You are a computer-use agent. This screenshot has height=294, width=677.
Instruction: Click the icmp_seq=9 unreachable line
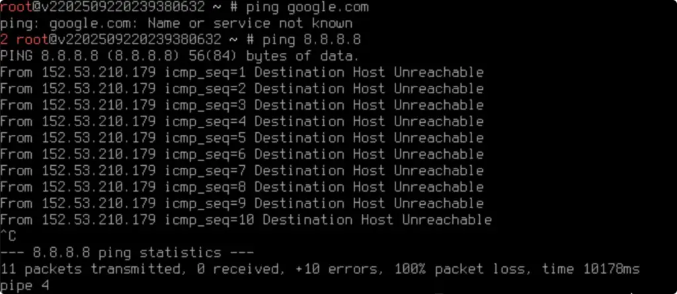pyautogui.click(x=242, y=203)
